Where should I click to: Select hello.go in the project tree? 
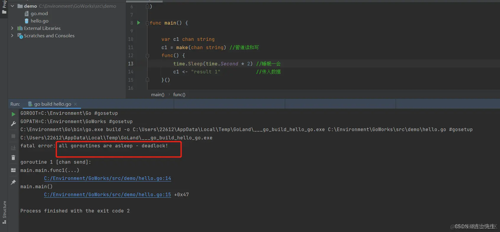40,21
